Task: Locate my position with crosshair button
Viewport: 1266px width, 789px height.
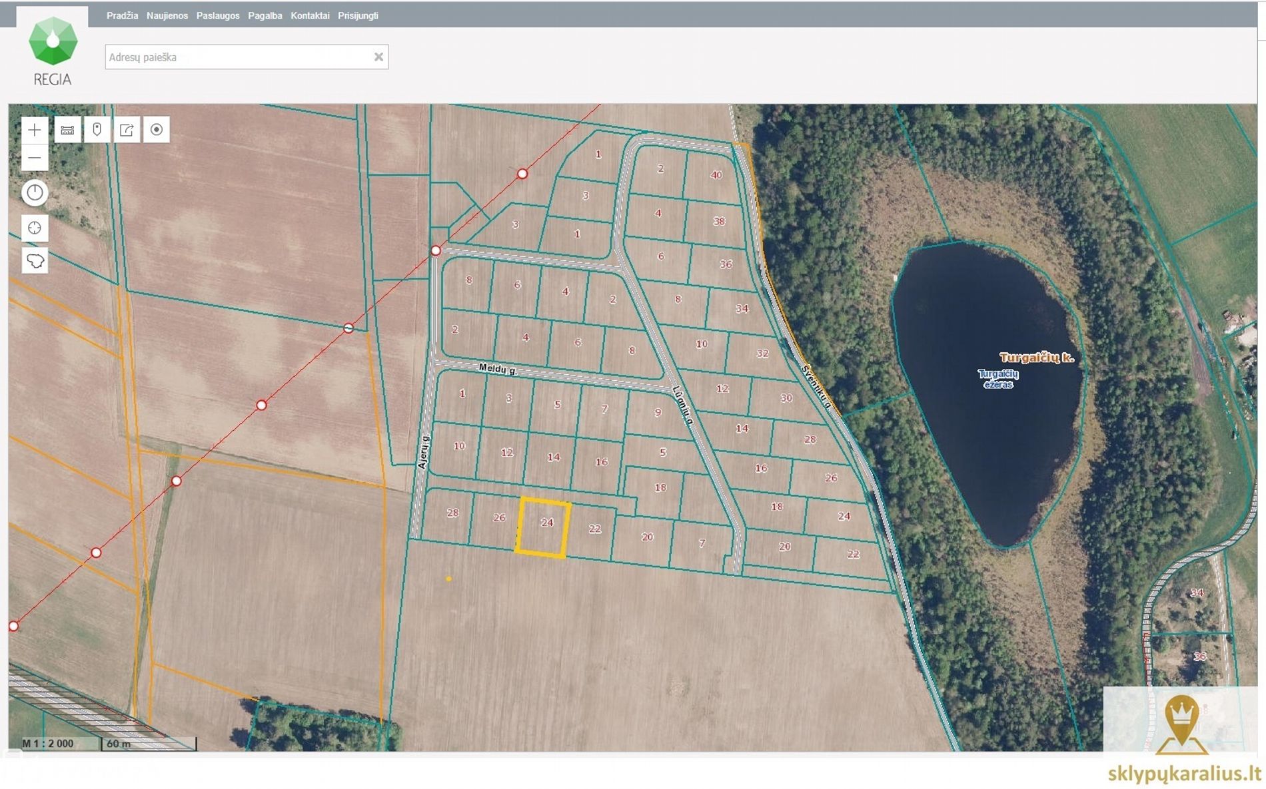Action: coord(35,228)
